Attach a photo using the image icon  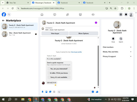(x=46, y=92)
